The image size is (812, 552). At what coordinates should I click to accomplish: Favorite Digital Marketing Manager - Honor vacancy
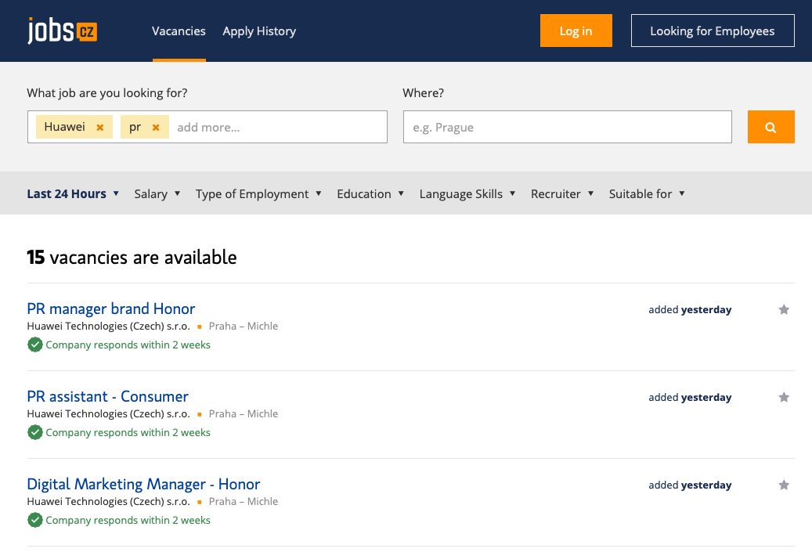coord(784,485)
